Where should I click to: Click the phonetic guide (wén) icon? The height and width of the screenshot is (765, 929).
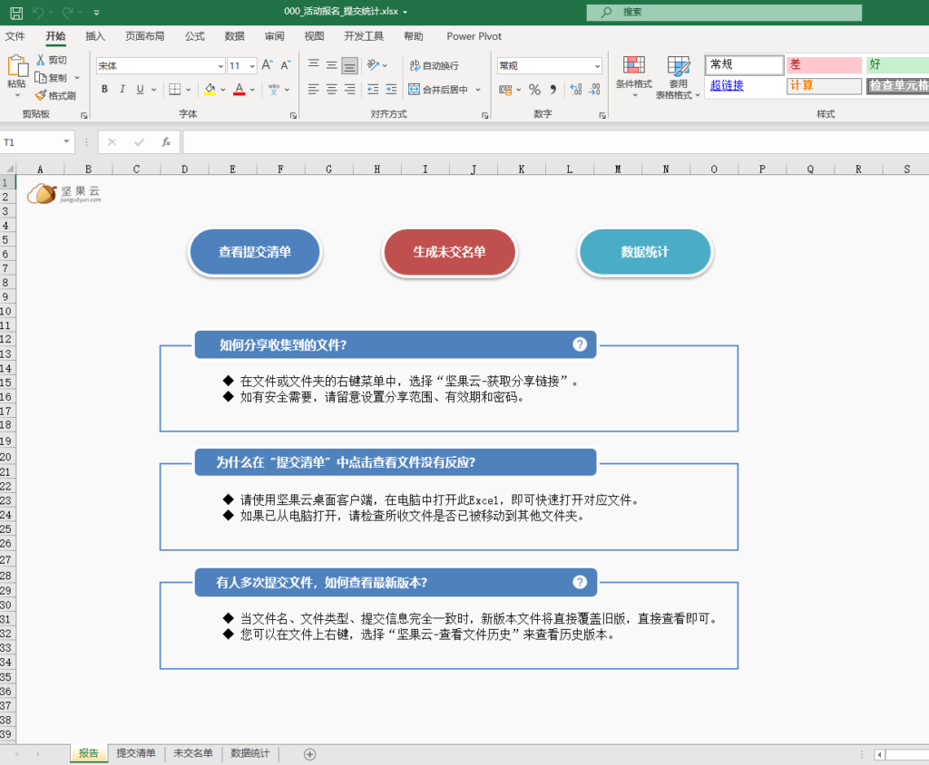274,90
